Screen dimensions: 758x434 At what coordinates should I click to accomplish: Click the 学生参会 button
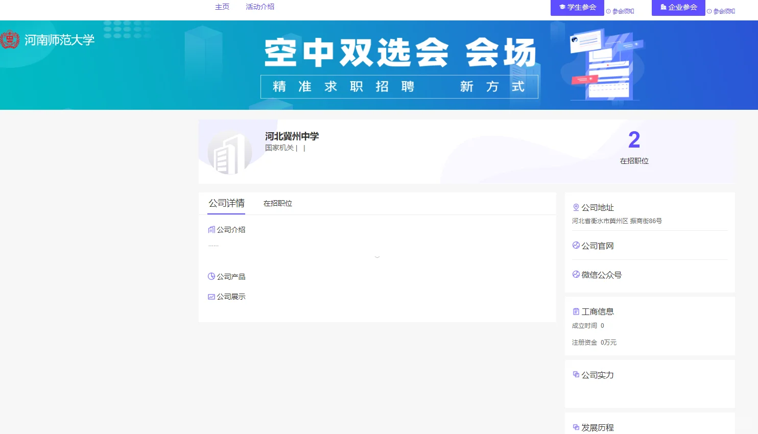[577, 7]
